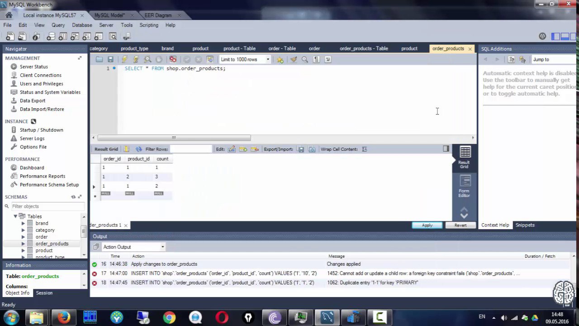Expand the order_products table tree node

(23, 244)
